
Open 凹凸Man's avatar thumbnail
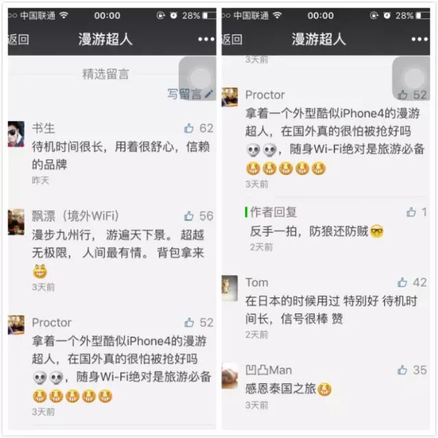[230, 376]
